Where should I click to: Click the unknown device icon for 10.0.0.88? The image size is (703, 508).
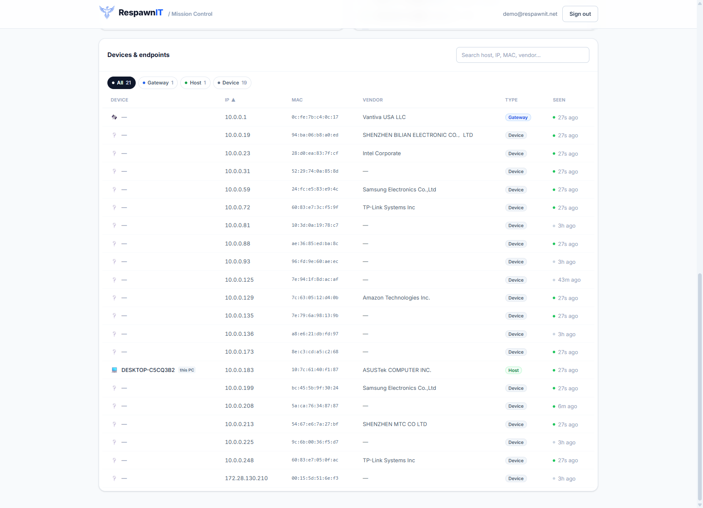click(x=114, y=244)
